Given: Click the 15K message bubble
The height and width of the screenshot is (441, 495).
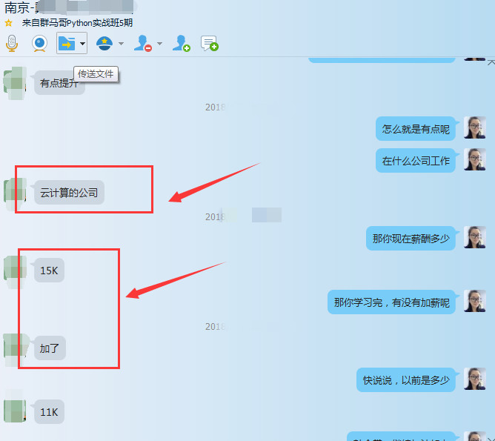Looking at the screenshot, I should point(49,271).
